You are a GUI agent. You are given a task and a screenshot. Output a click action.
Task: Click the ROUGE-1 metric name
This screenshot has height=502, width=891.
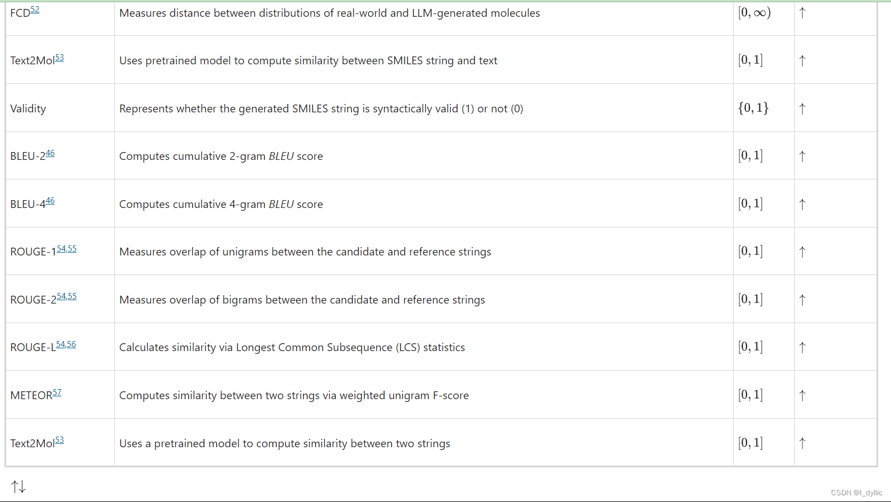pyautogui.click(x=34, y=252)
